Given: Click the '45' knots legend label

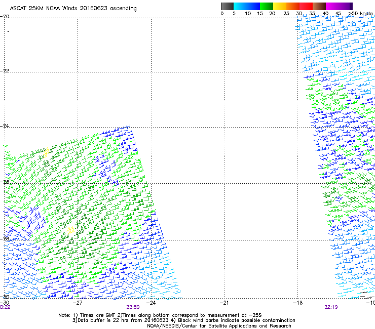Looking at the screenshot, I should [x=338, y=14].
